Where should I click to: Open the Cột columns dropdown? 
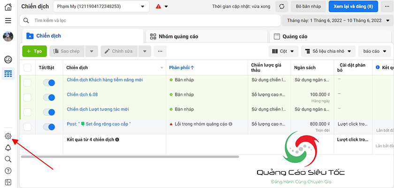[283, 51]
